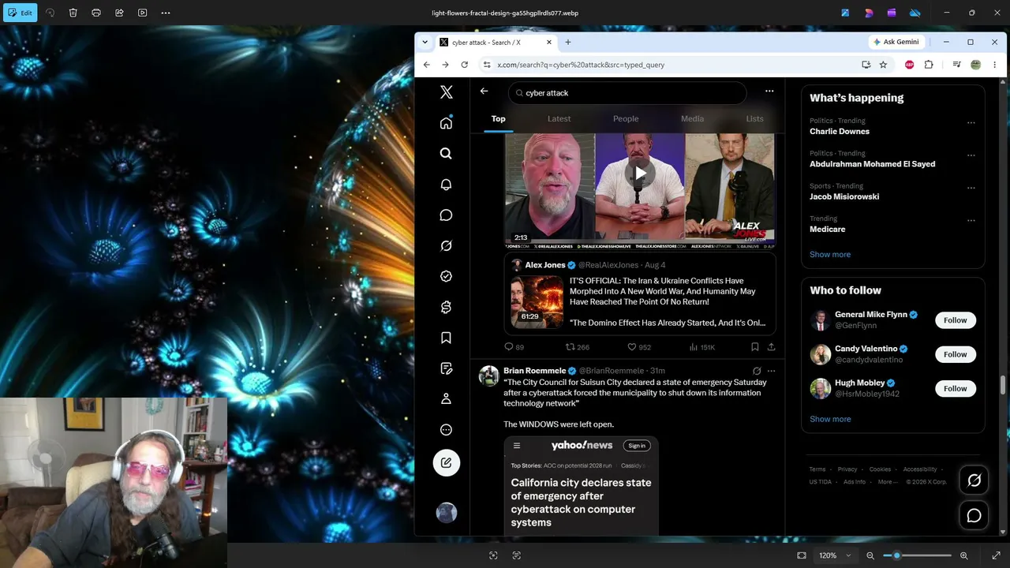Open the Privacy footer link
This screenshot has height=568, width=1010.
point(847,469)
